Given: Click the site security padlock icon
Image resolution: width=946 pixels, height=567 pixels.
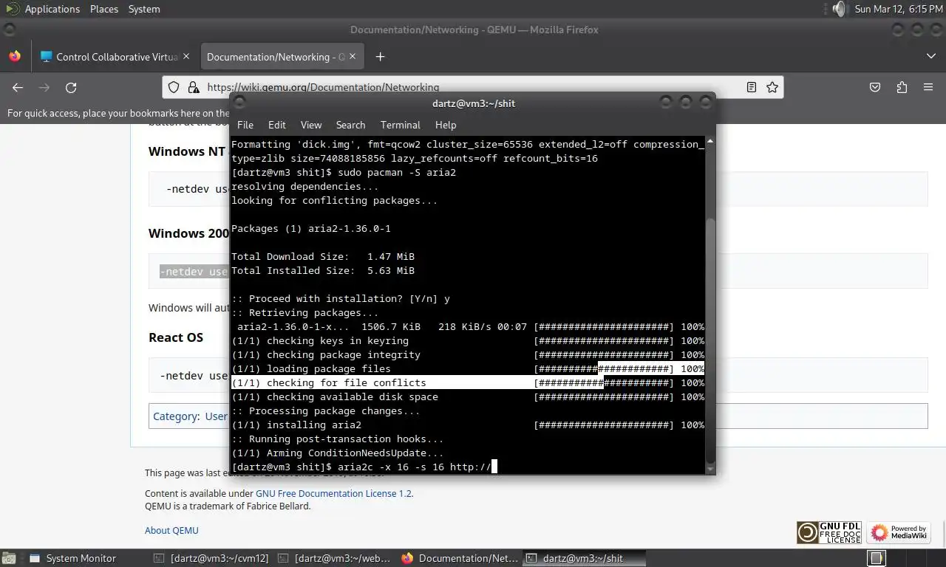Looking at the screenshot, I should tap(194, 87).
